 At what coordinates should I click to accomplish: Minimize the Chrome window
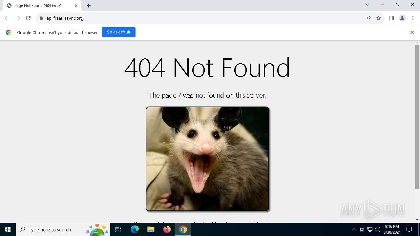382,5
